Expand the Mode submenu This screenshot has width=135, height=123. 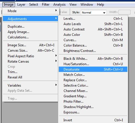coord(30,11)
